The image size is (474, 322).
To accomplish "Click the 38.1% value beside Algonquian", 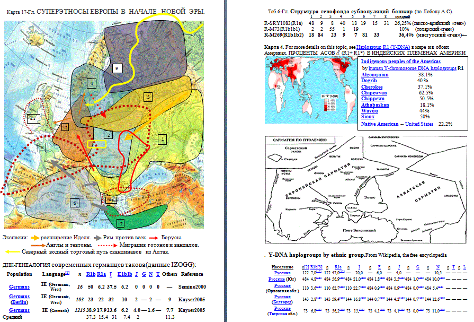I will (x=425, y=75).
